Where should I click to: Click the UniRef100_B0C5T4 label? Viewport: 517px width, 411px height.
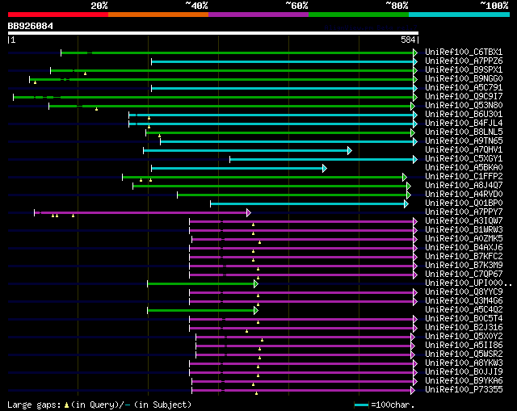(464, 319)
